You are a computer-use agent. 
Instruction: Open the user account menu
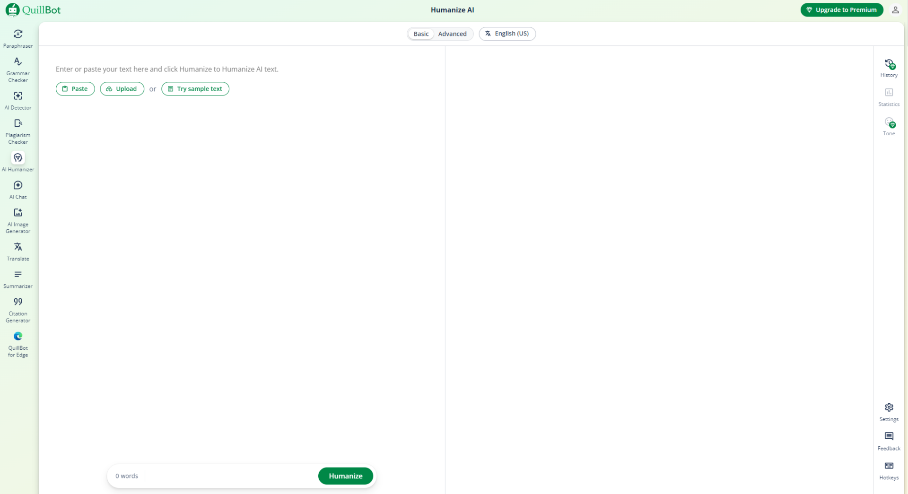coord(895,10)
